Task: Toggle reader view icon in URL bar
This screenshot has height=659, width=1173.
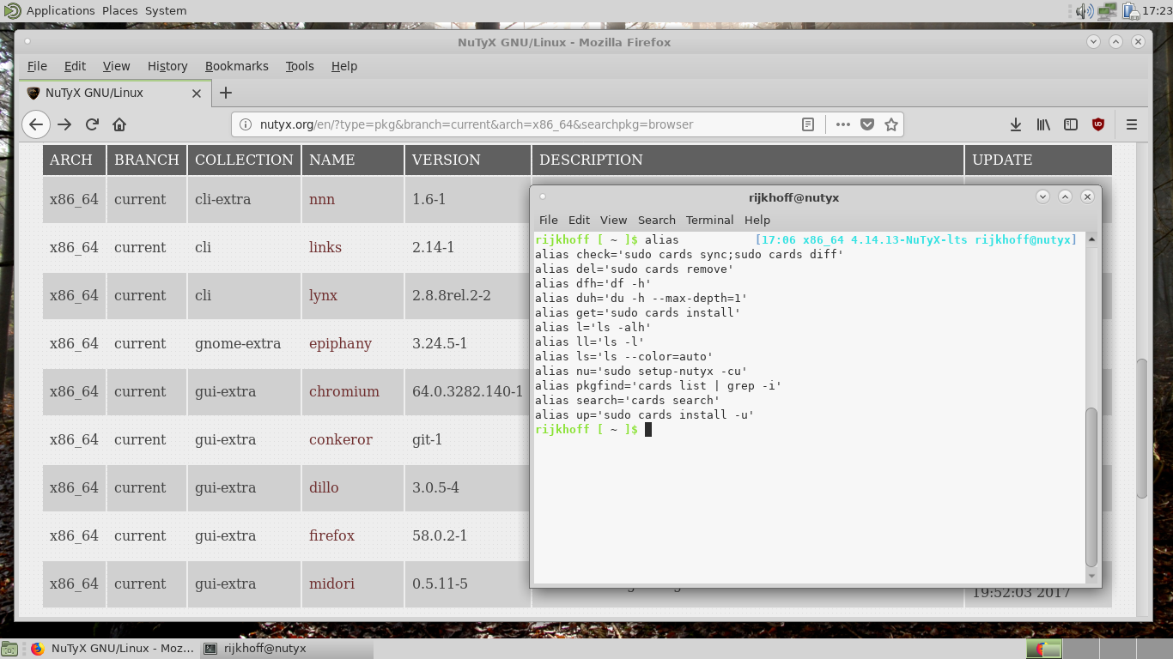Action: (808, 124)
